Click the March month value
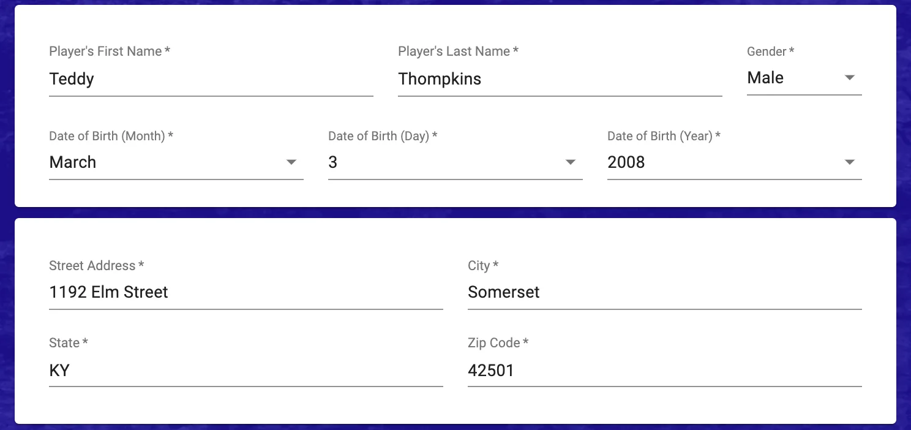Viewport: 911px width, 430px height. pyautogui.click(x=73, y=162)
